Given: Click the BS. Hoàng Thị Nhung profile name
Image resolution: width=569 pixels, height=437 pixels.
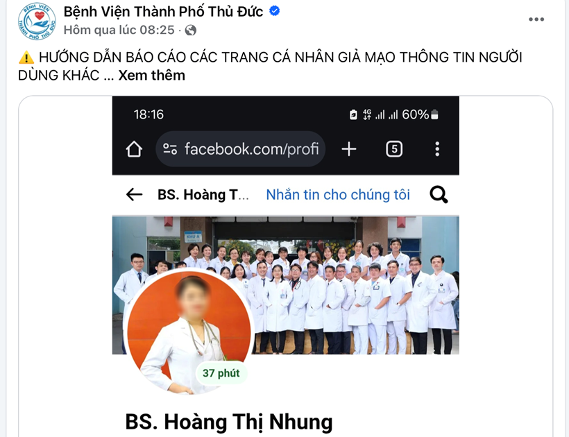Looking at the screenshot, I should click(x=228, y=422).
